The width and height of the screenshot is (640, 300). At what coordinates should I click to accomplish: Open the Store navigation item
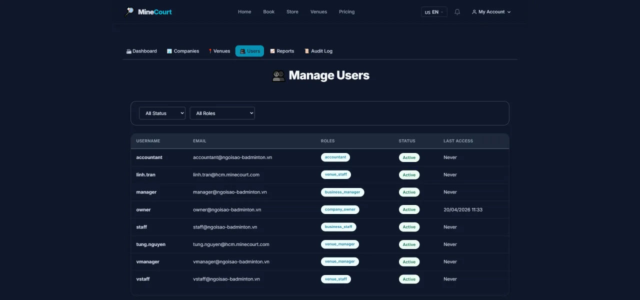click(292, 12)
